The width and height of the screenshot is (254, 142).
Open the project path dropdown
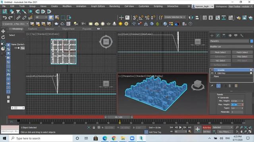pos(15,24)
